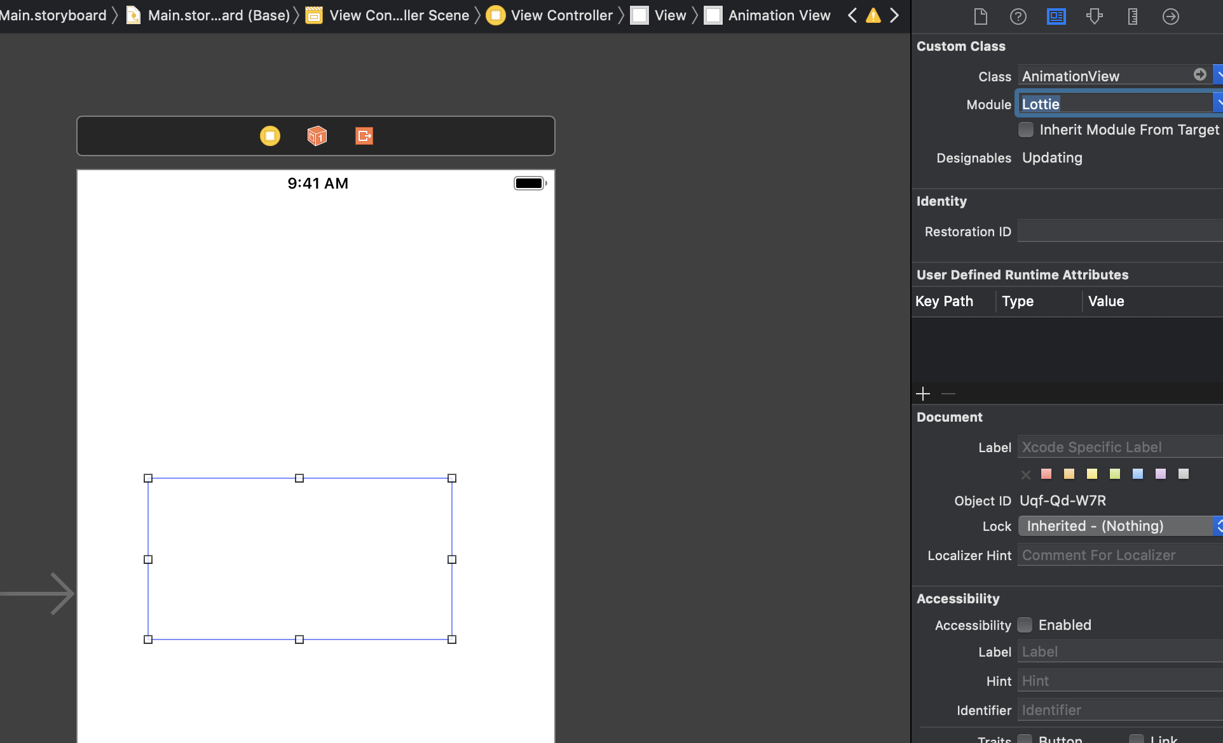
Task: Add a user defined runtime attribute
Action: click(923, 394)
